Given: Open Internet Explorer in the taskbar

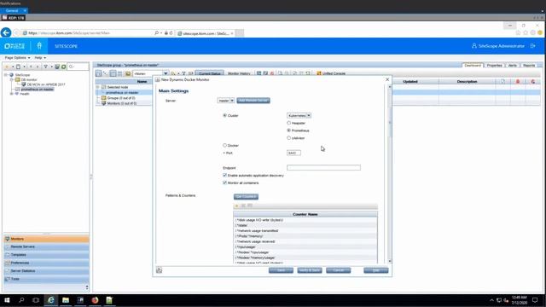Looking at the screenshot, I should 51,300.
